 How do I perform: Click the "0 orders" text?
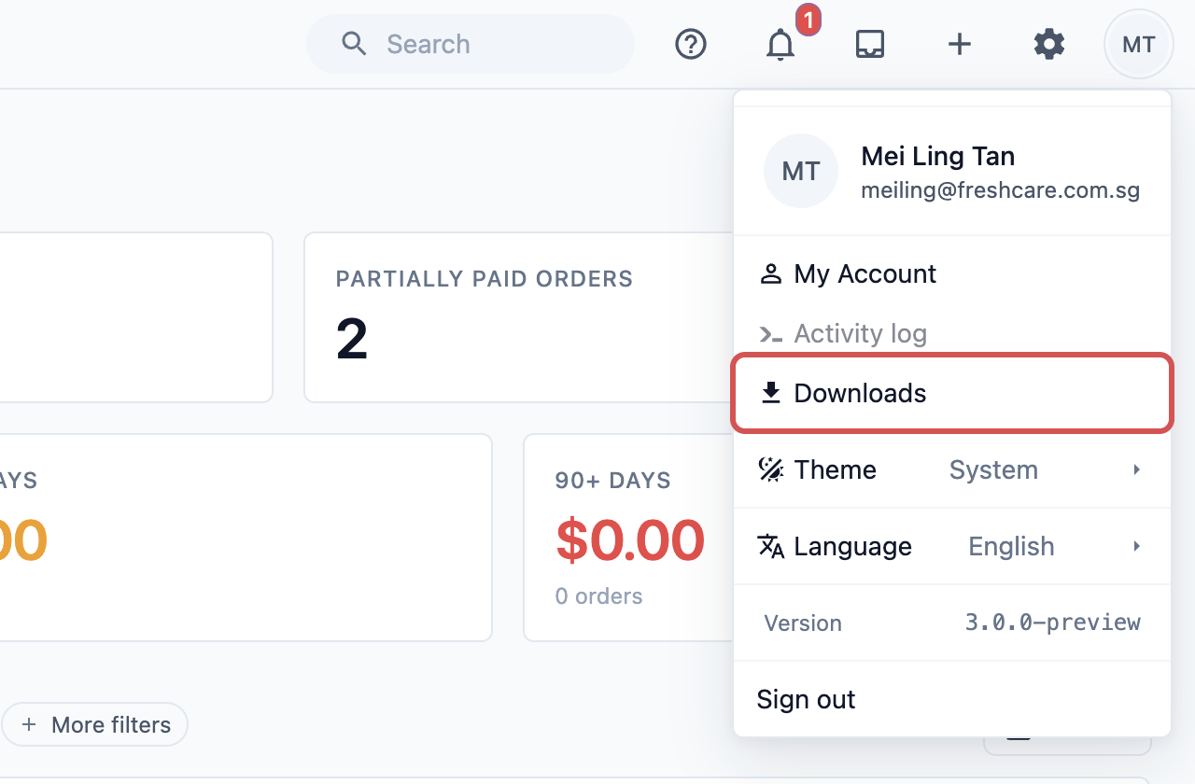pos(598,596)
